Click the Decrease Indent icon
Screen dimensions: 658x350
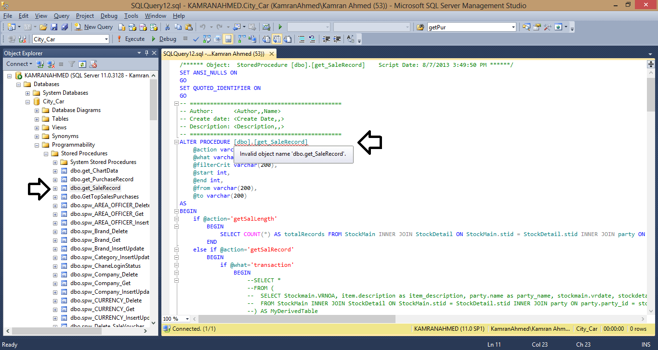point(327,39)
